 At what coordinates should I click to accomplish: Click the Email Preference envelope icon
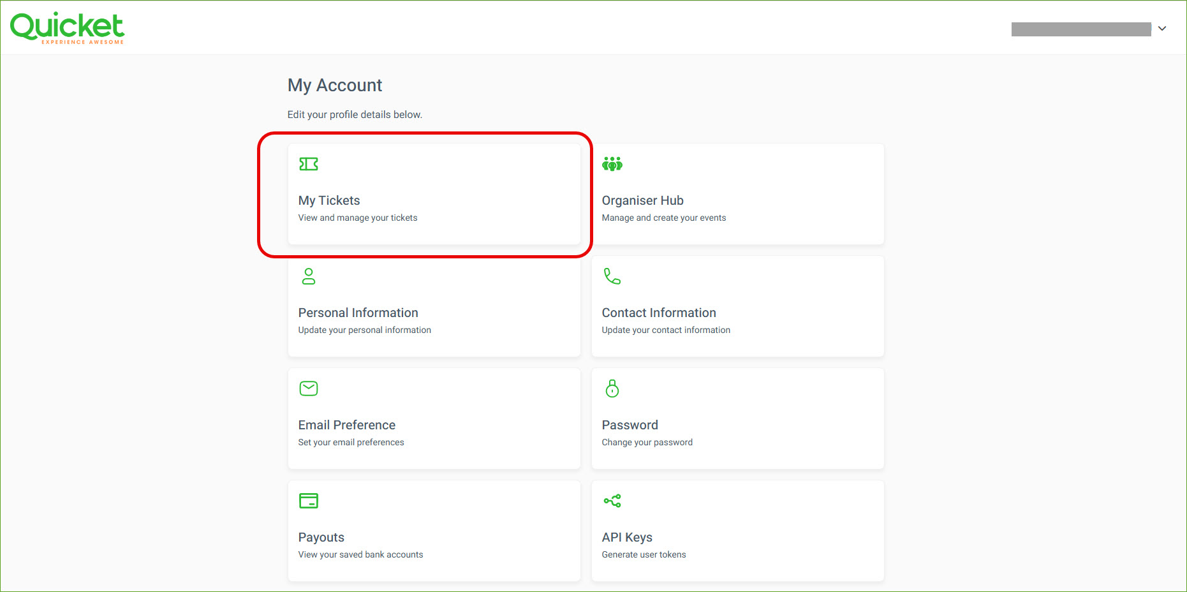pos(309,389)
